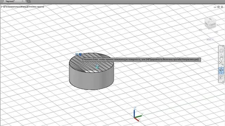Open the ShowMotion tool
Viewport: 225px width, 126px height.
[221, 77]
